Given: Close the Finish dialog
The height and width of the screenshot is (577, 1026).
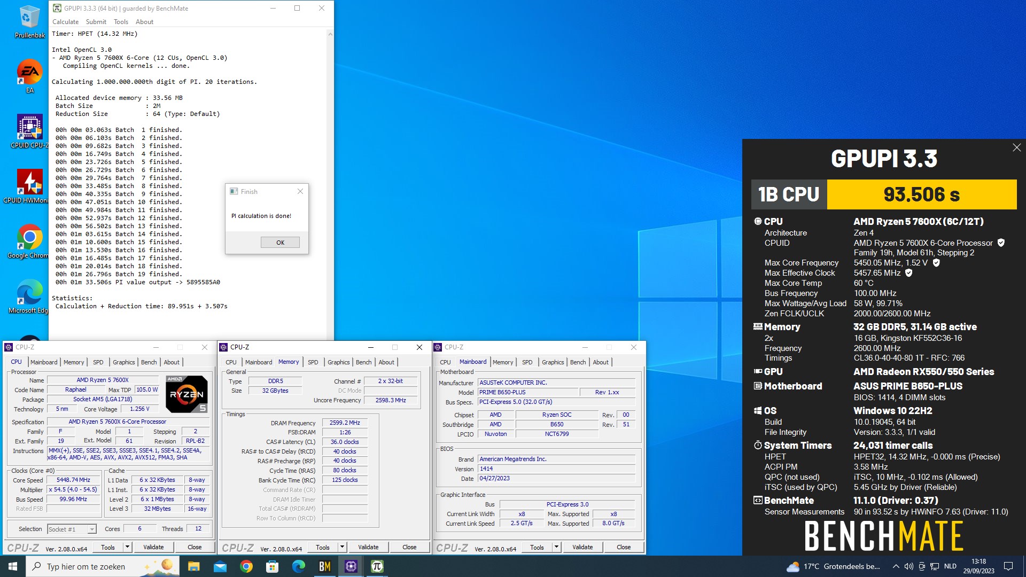Looking at the screenshot, I should coord(300,191).
